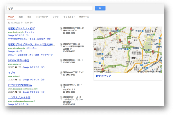Click red map marker G near 六本木
This screenshot has height=115, width=173.
pos(116,29)
